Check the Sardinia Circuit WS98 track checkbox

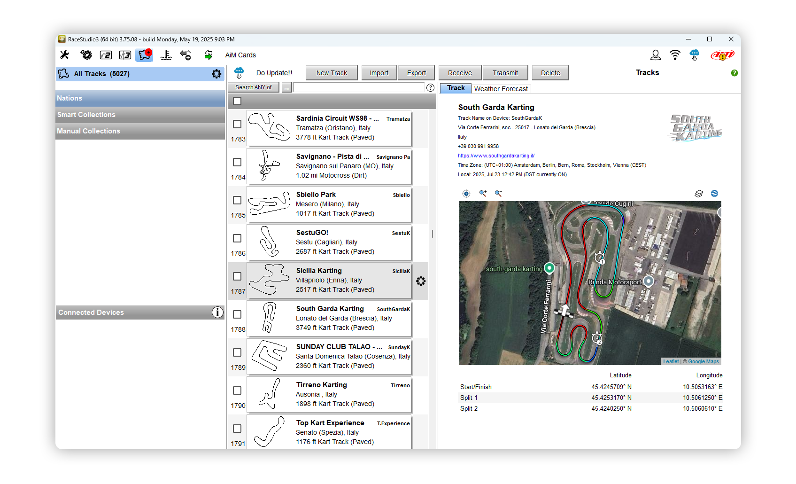(237, 124)
